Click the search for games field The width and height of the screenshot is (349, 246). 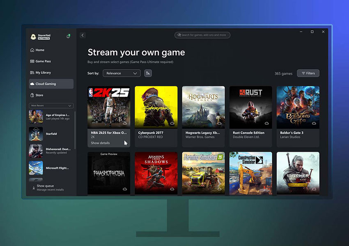[202, 35]
